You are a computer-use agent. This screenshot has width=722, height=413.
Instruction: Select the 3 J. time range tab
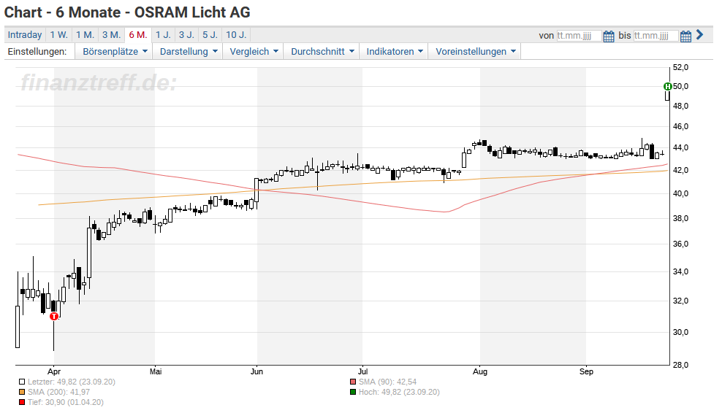(186, 35)
